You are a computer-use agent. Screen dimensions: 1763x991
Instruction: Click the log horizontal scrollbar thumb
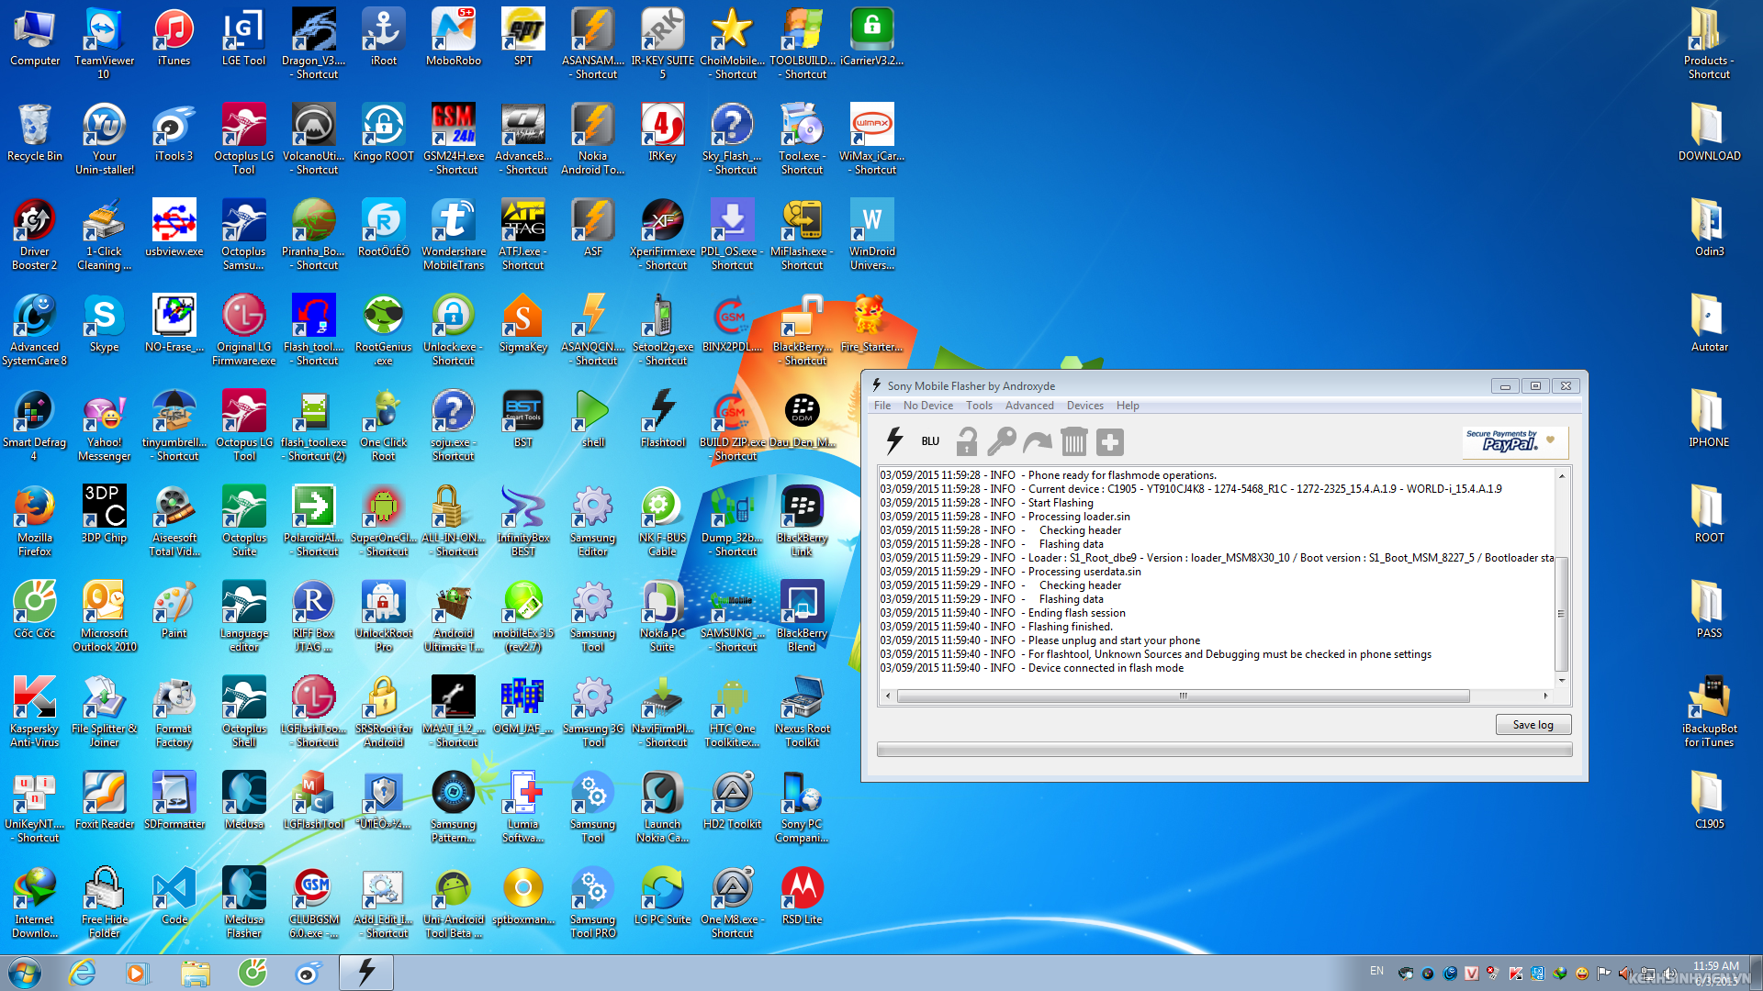(x=1183, y=696)
